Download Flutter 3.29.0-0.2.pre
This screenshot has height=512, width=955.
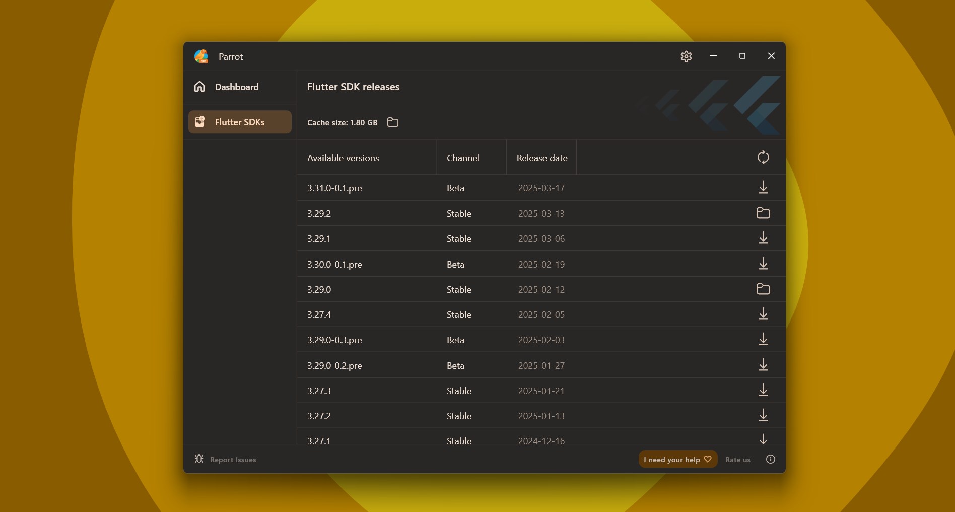pyautogui.click(x=763, y=365)
